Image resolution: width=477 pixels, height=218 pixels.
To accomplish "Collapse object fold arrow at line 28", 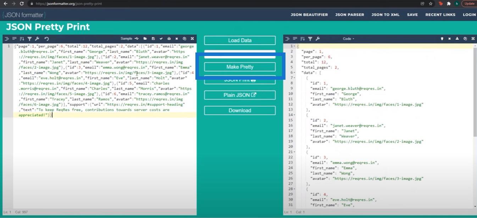I will click(295, 189).
